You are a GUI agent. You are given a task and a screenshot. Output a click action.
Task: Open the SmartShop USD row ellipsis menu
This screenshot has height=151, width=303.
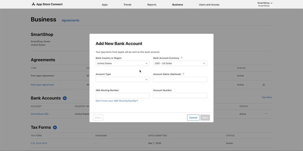coord(266,114)
